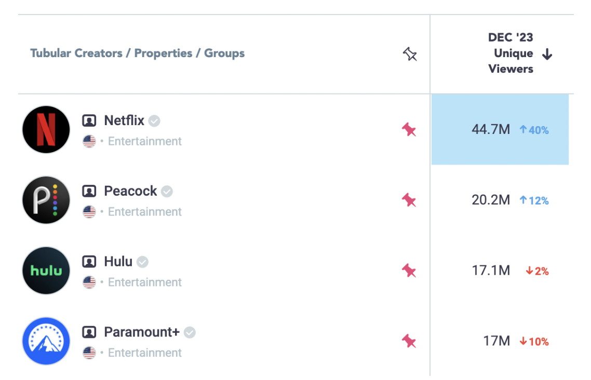Unpin Netflix using its pink pin icon

click(x=409, y=130)
